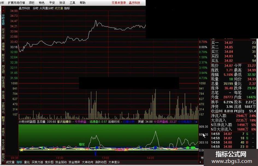The width and height of the screenshot is (258, 166).
Task: Open the 帮助 menu
Action: 83,3
